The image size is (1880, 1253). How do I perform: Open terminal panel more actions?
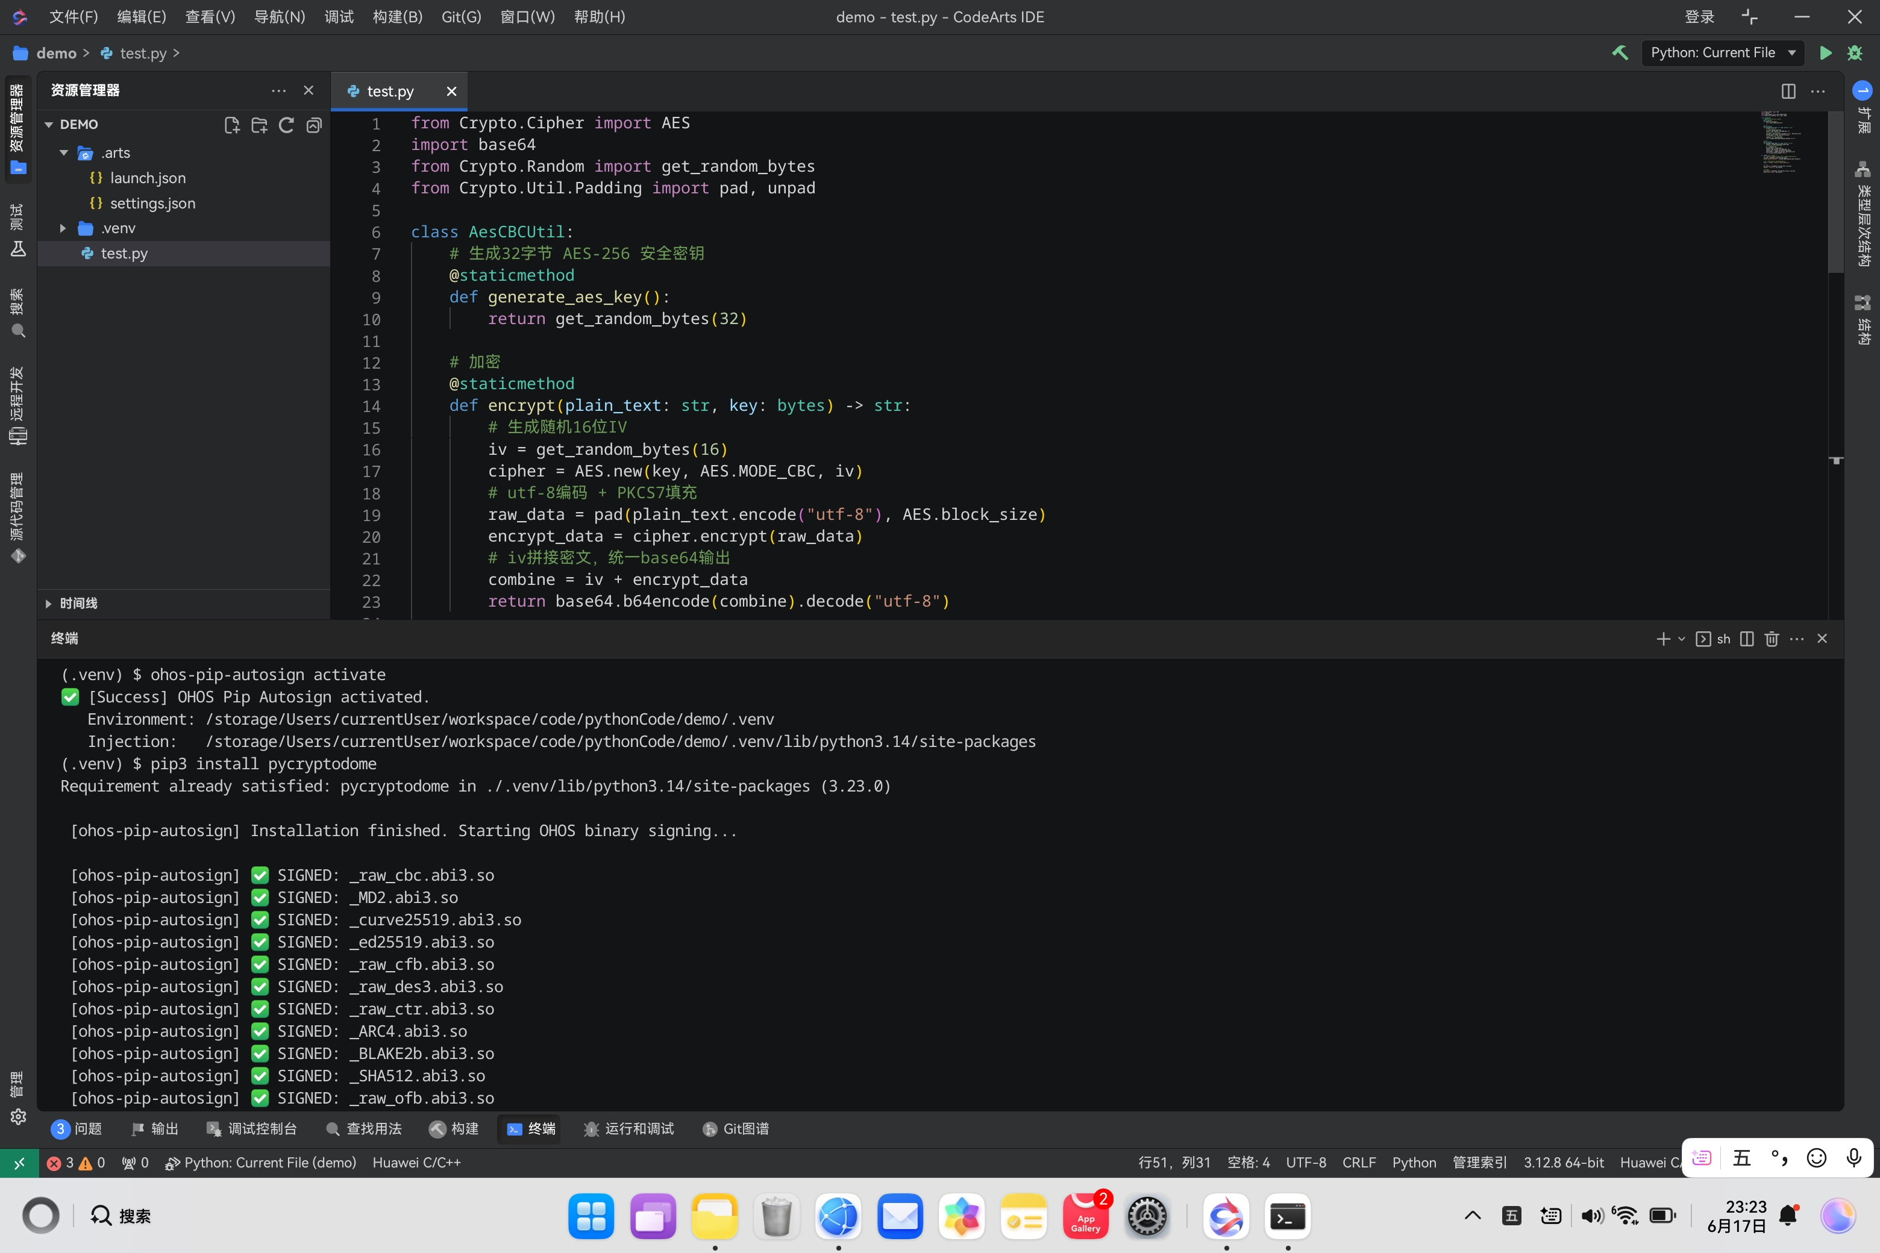coord(1797,639)
